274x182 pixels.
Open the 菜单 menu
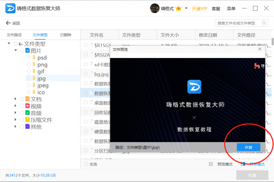point(231,9)
